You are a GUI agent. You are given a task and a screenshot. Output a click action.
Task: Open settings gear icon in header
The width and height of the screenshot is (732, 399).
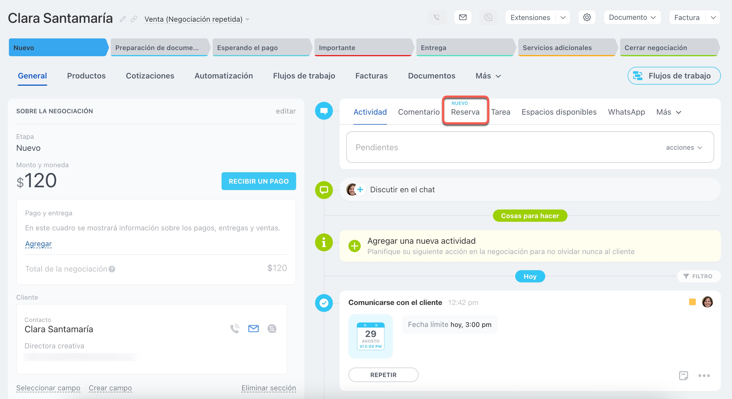(587, 17)
